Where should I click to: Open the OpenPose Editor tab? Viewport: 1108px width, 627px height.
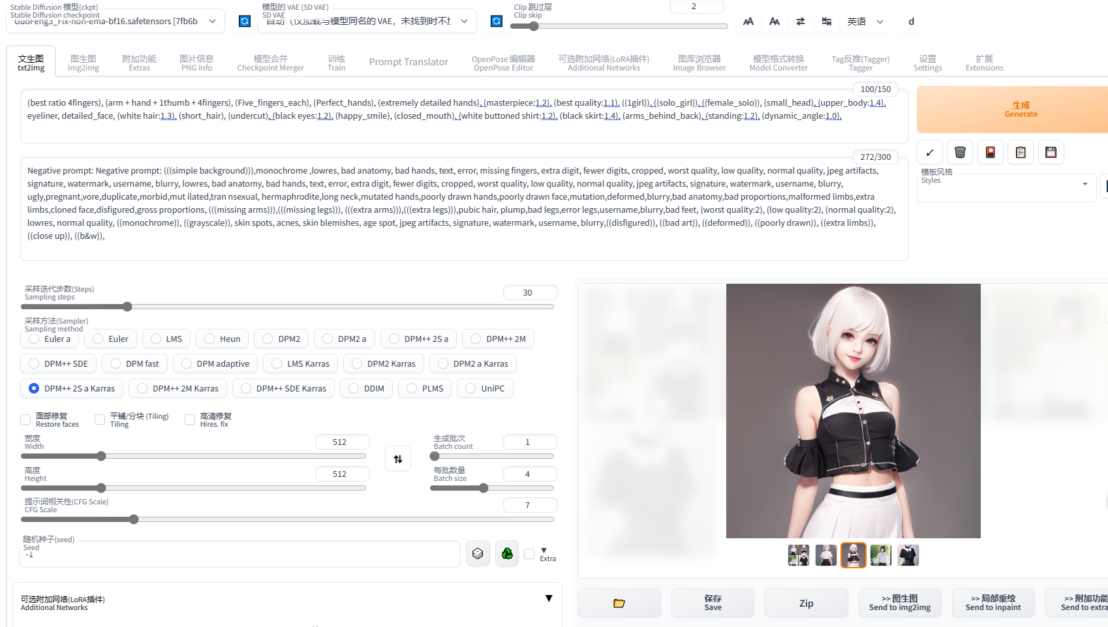(503, 63)
